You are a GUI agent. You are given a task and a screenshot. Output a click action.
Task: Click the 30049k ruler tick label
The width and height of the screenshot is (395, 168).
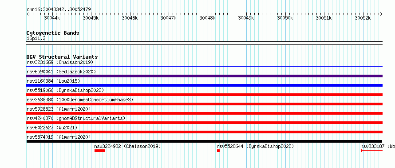click(246, 18)
